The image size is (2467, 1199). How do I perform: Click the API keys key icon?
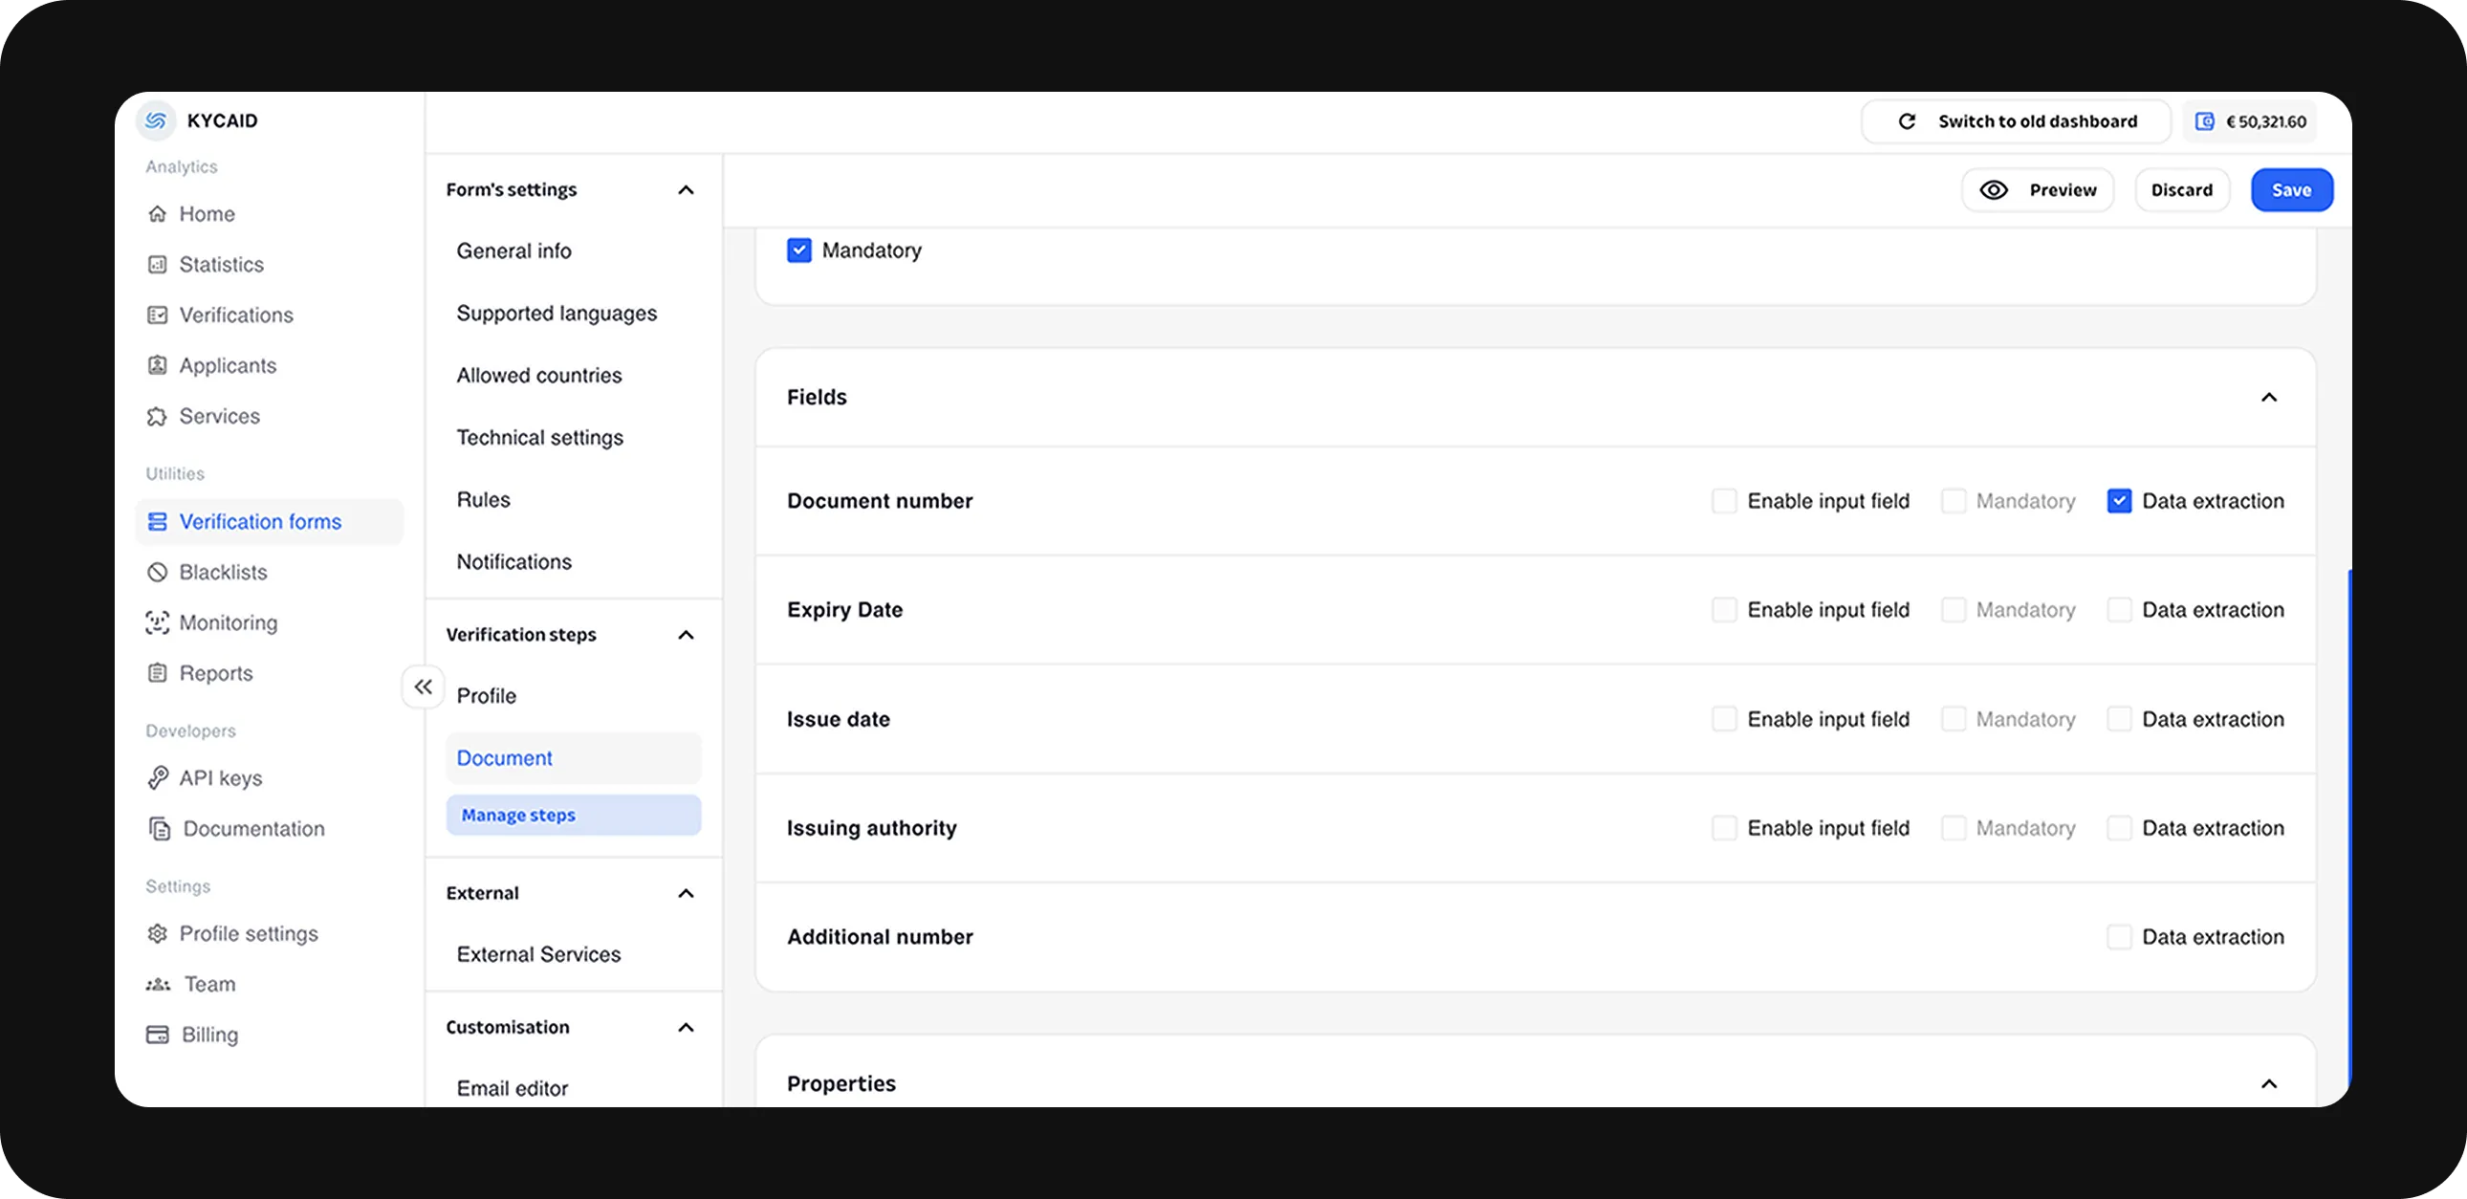157,777
